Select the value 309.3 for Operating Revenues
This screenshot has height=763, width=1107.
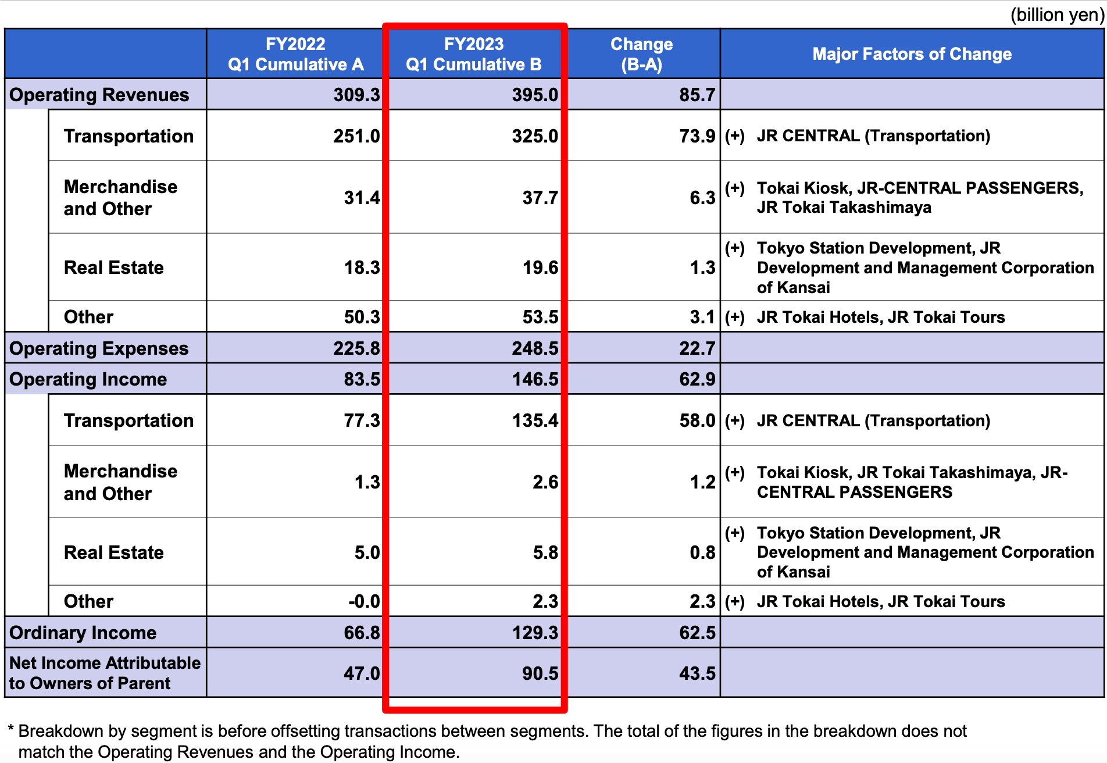pyautogui.click(x=356, y=95)
